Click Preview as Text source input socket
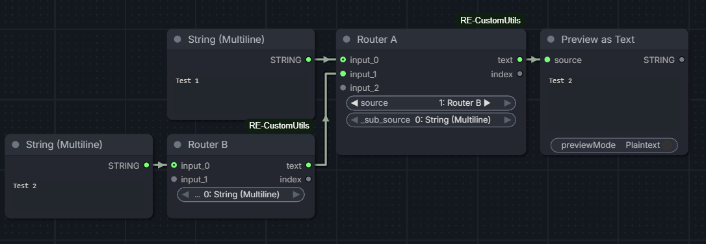Image resolution: width=706 pixels, height=244 pixels. (547, 59)
